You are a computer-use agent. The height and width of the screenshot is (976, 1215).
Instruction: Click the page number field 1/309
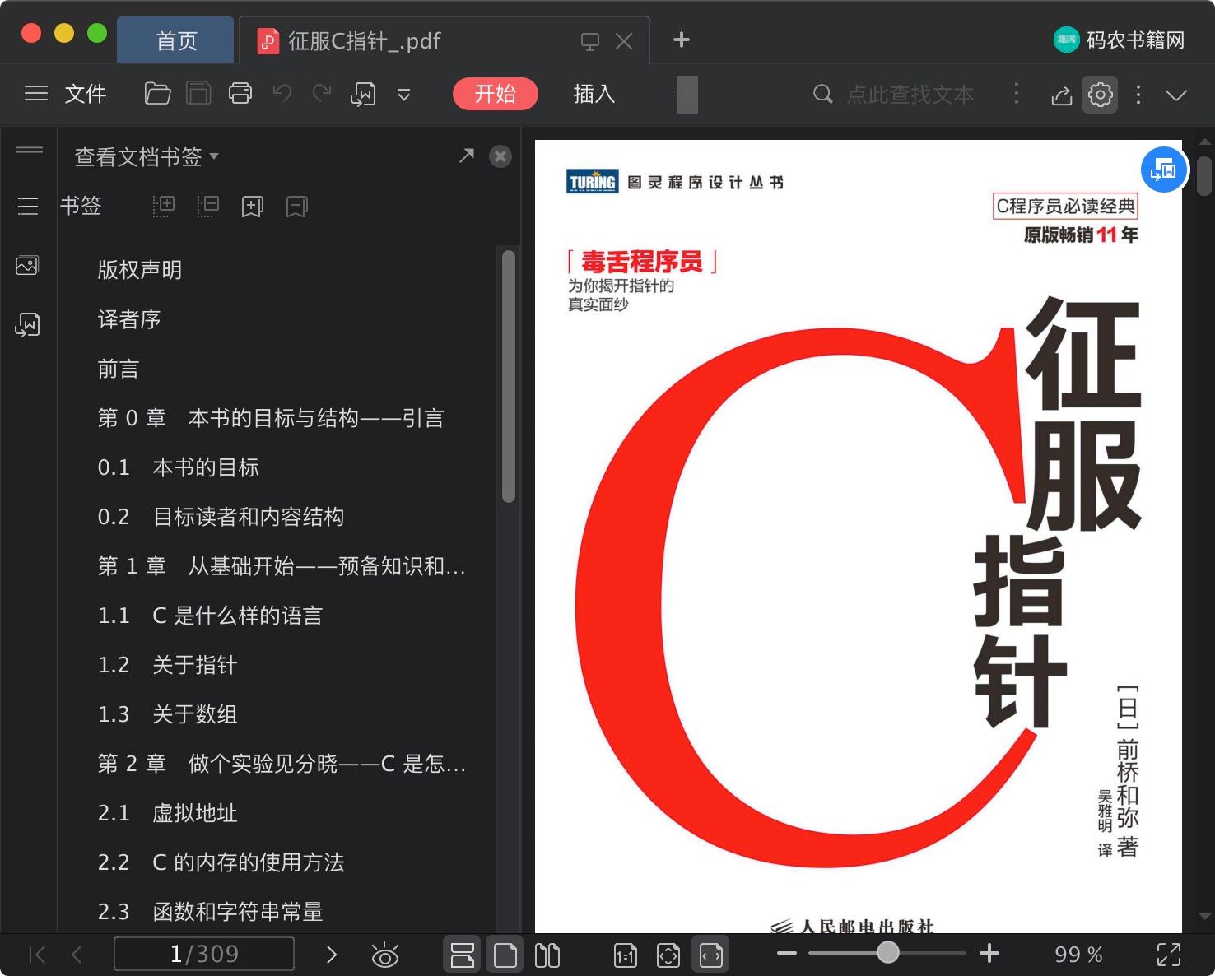[204, 954]
